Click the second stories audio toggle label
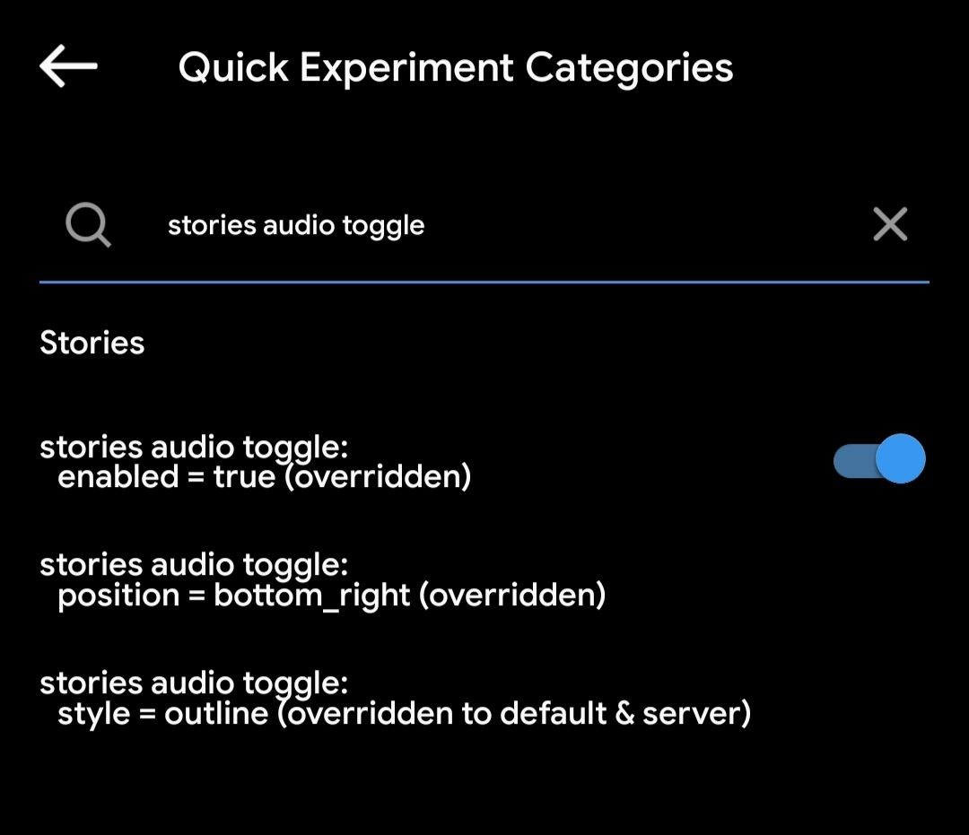This screenshot has height=835, width=969. 194,565
